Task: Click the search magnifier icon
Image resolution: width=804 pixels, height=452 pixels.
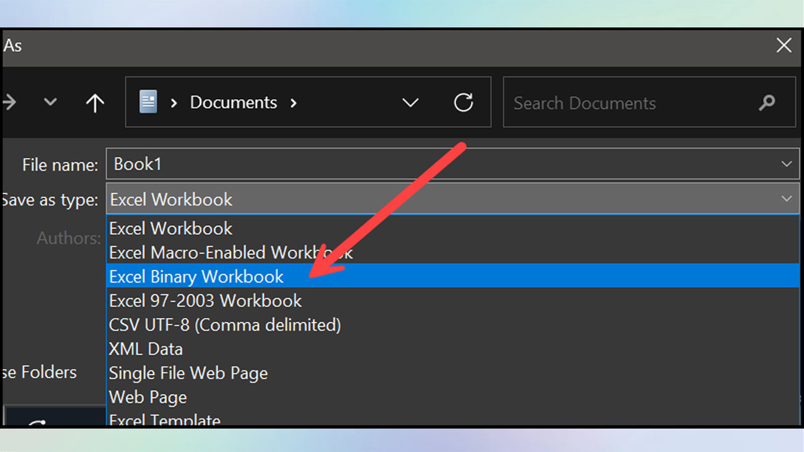Action: click(x=766, y=103)
